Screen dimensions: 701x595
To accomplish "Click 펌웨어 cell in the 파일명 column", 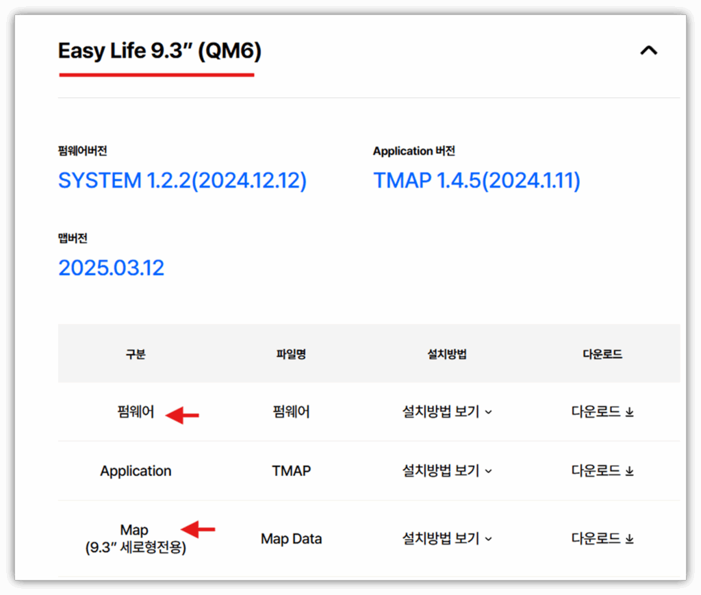I will point(291,412).
